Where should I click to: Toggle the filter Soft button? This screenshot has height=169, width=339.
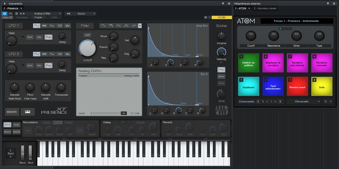tap(87, 35)
